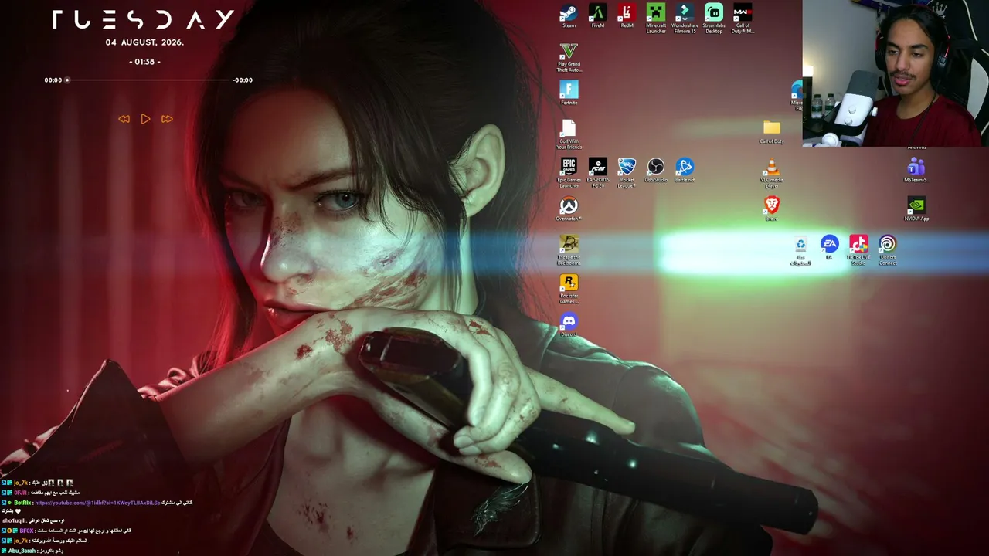Click the play button in music widget

point(145,119)
